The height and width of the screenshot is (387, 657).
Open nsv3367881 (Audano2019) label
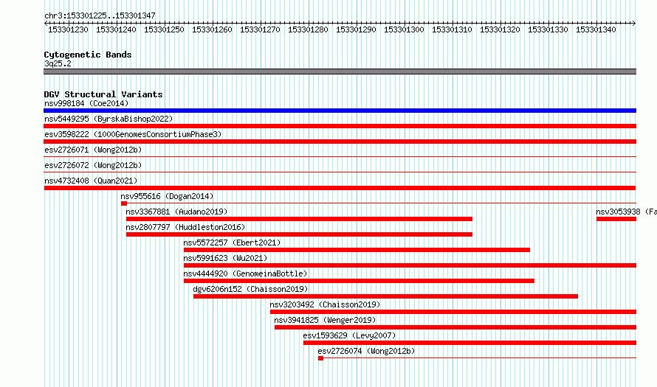click(176, 212)
